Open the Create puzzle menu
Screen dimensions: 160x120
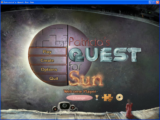tap(47, 61)
